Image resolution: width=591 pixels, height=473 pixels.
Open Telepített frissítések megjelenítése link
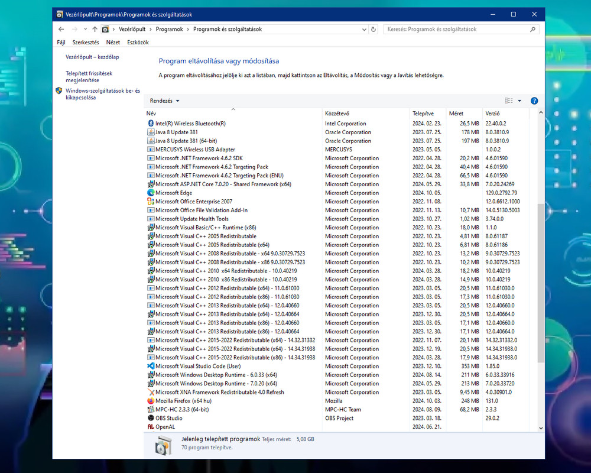point(89,77)
